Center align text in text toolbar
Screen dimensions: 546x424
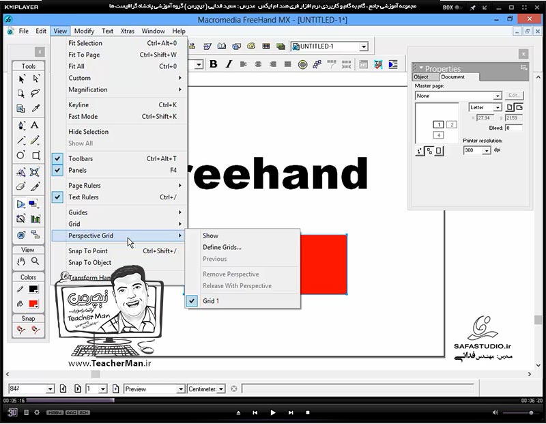258,64
